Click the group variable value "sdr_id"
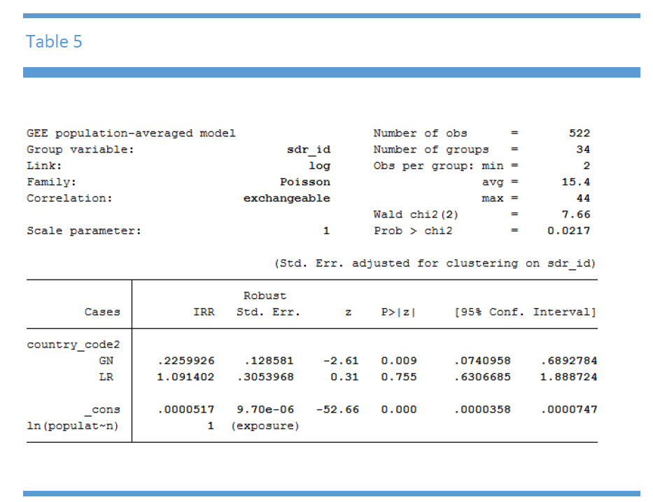653x502 pixels. (309, 150)
